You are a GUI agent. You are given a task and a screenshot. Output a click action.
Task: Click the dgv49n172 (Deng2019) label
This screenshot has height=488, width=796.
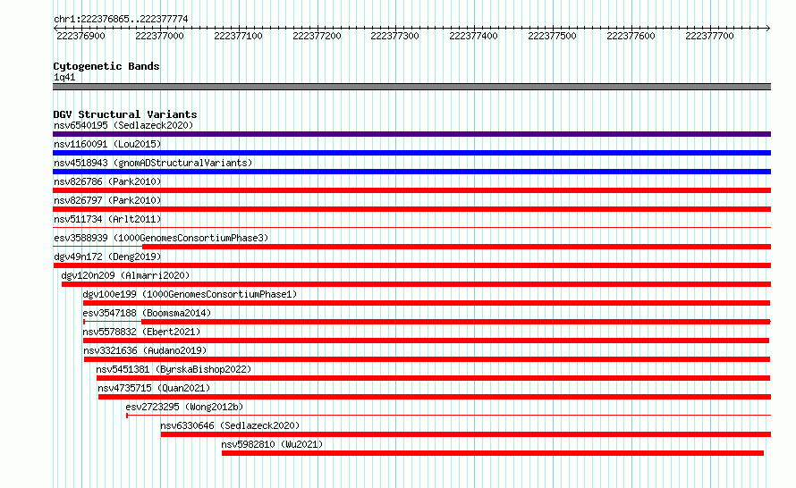pos(107,257)
